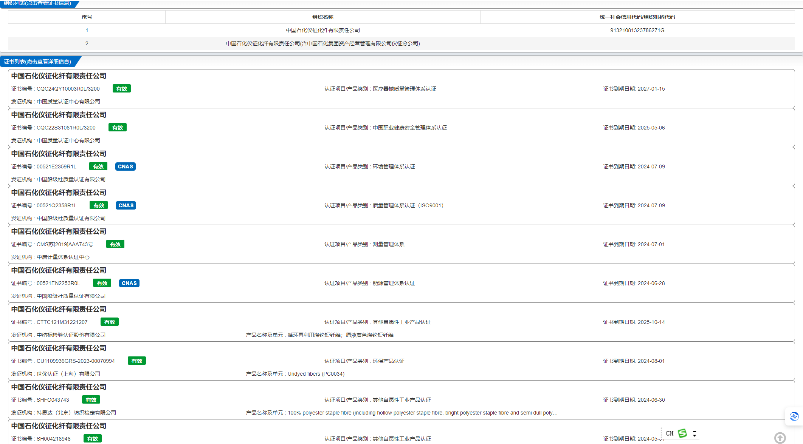Open certificate 00521EN2253R0L details
The image size is (803, 444).
click(x=401, y=283)
